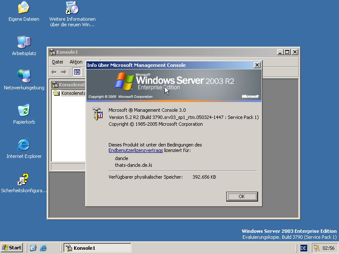Click the back arrow in MMC toolbar
Screen dimensions: 339x254
click(x=54, y=72)
